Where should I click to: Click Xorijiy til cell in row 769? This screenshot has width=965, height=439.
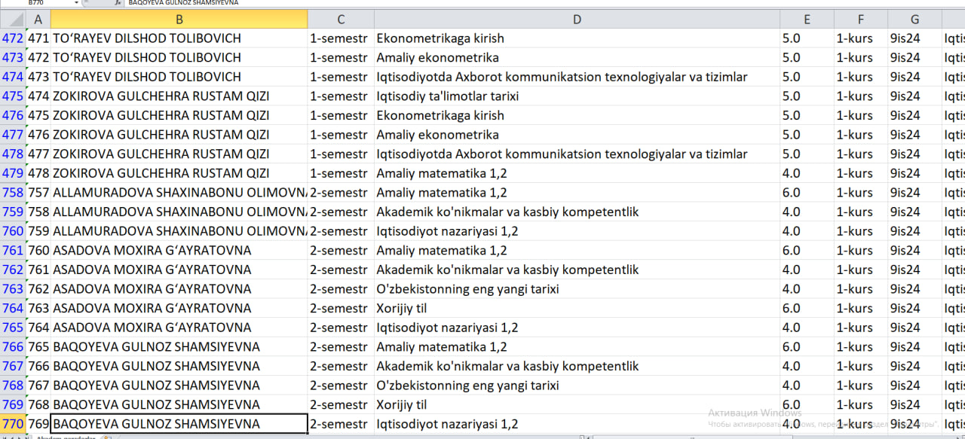pyautogui.click(x=577, y=404)
